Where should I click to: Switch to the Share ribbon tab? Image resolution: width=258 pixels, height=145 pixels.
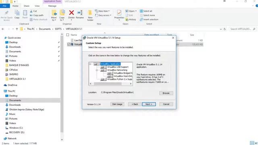click(26, 6)
